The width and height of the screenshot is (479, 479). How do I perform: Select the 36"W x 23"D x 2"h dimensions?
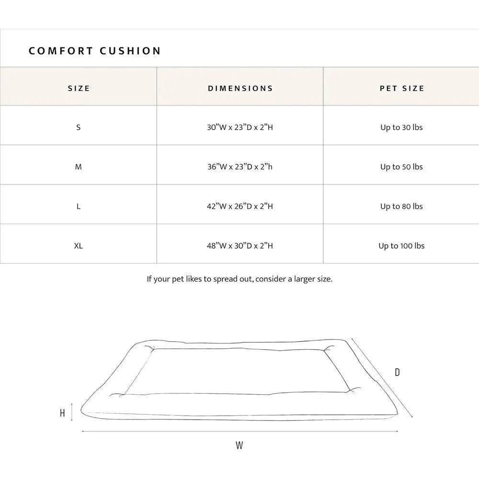click(240, 167)
